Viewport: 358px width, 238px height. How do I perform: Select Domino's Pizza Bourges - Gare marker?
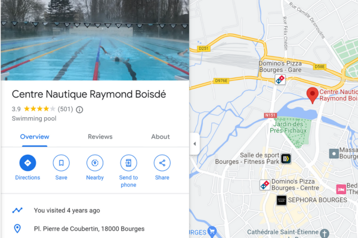point(280,80)
